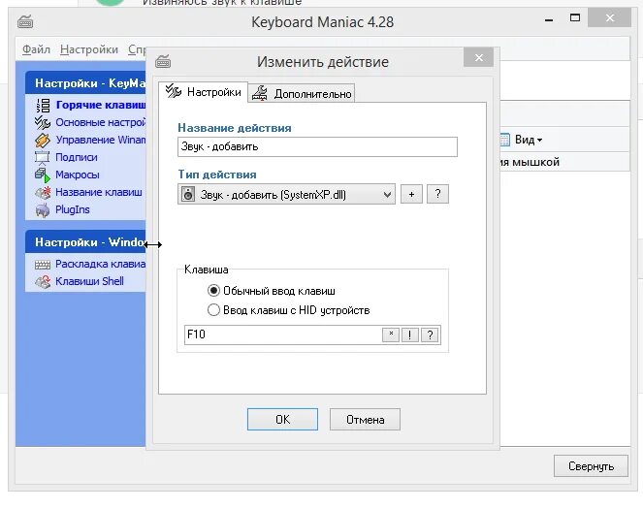Viewport: 643px width, 509px height.
Task: Open Раскладка клавиатуры link
Action: (101, 264)
